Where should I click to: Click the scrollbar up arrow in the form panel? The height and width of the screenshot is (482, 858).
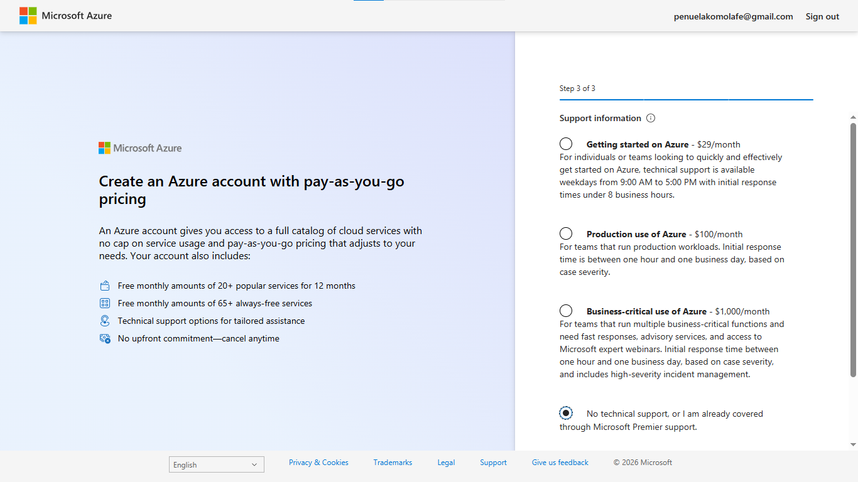click(x=853, y=117)
